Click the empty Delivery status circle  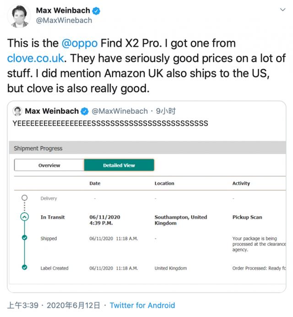[25, 198]
